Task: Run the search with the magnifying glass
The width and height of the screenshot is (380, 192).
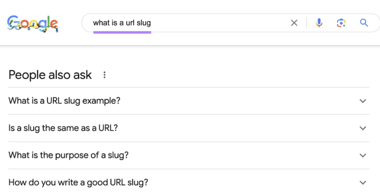Action: (364, 23)
